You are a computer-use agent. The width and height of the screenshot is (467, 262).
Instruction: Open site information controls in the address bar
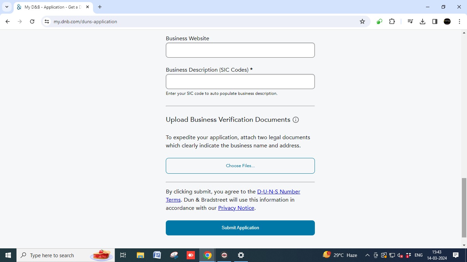click(x=46, y=21)
